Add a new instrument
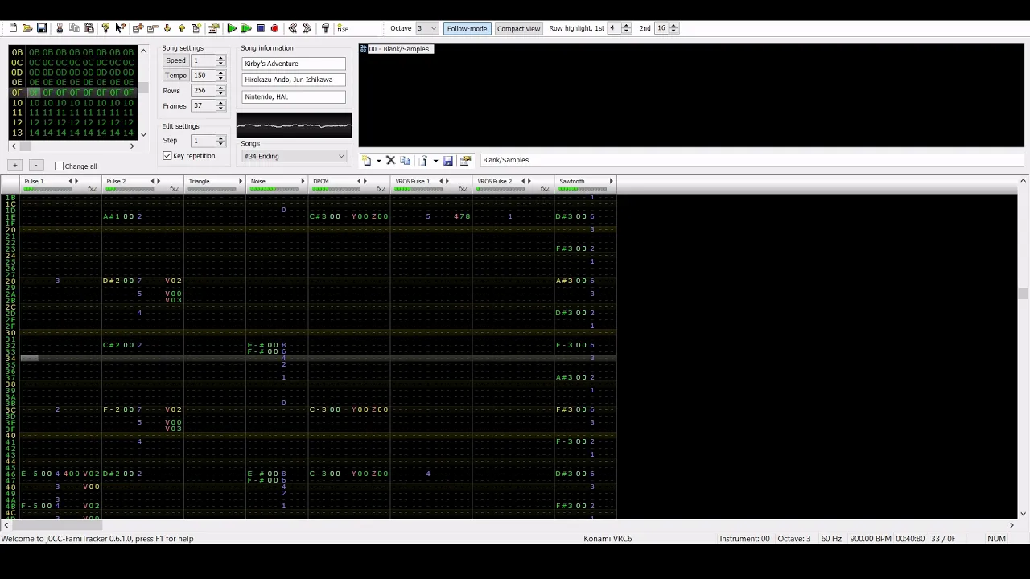Viewport: 1030px width, 579px height. 366,161
